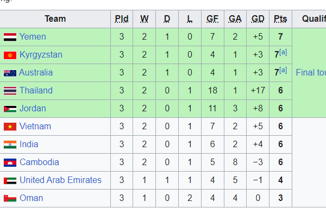Click the Cambodia flag icon

(10, 163)
